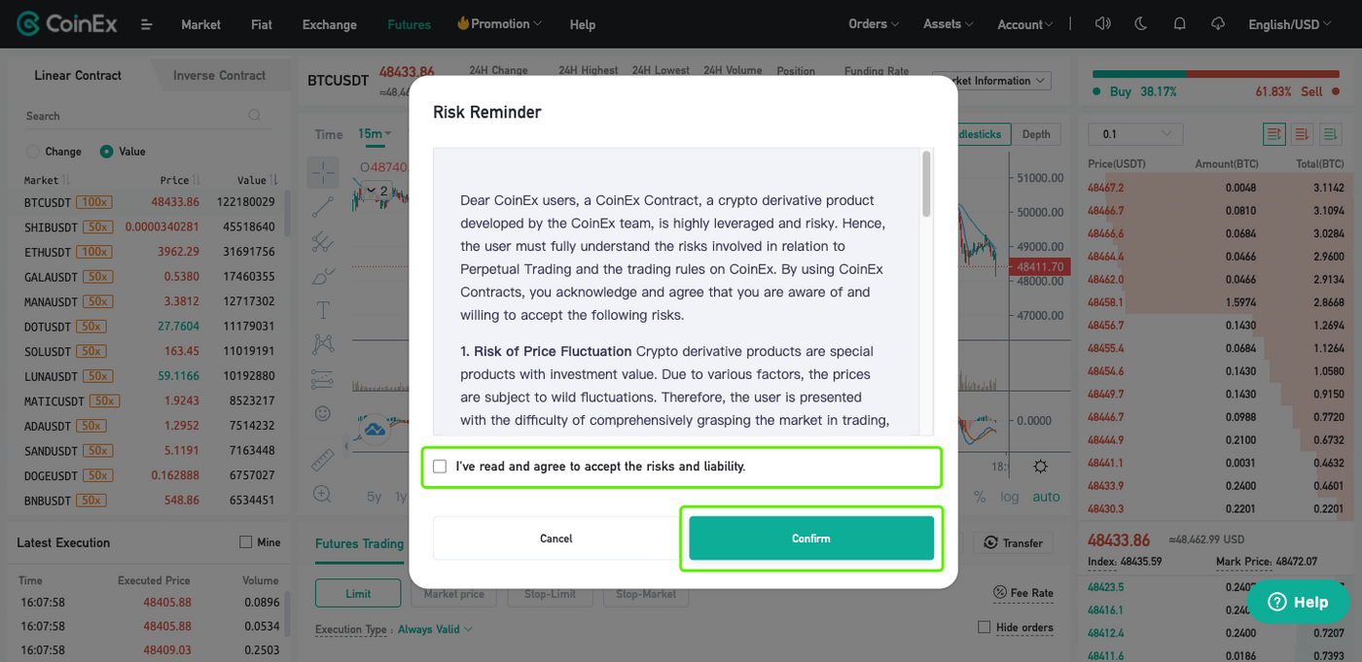This screenshot has height=662, width=1362.
Task: Open the Exchange menu item
Action: tap(330, 24)
